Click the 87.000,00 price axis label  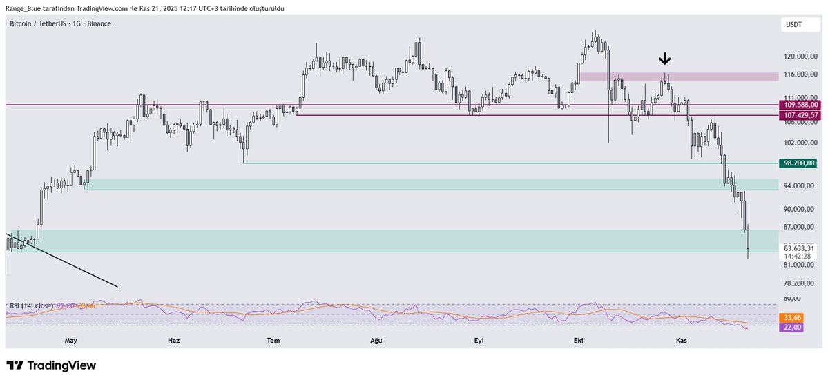800,227
